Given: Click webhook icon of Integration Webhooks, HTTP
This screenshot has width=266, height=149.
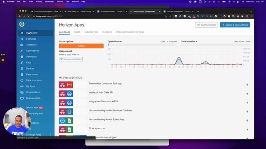Looking at the screenshot, I should pyautogui.click(x=62, y=103).
